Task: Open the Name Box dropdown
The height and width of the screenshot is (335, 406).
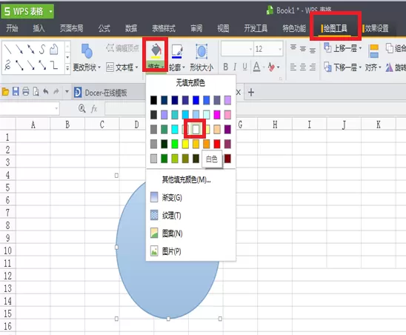Action: 56,108
